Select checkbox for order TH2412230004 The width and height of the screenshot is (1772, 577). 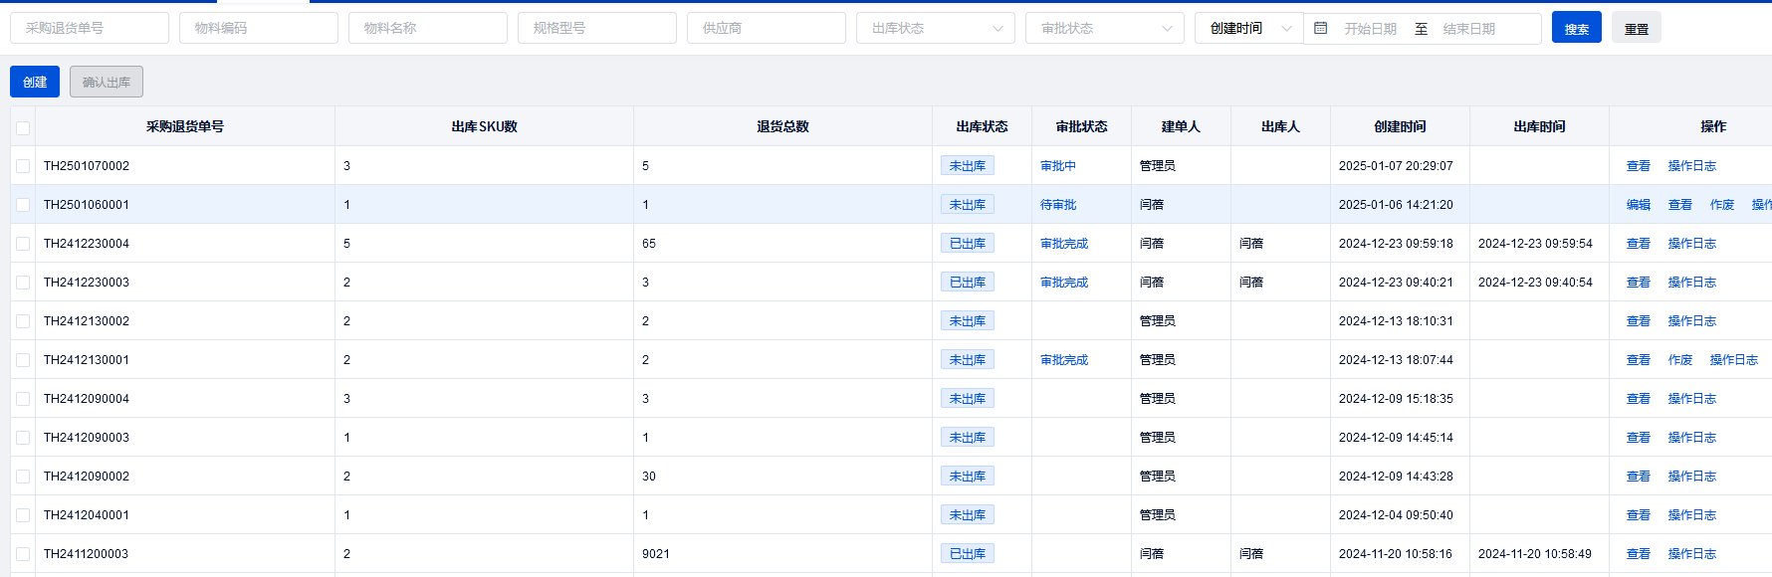pyautogui.click(x=23, y=244)
